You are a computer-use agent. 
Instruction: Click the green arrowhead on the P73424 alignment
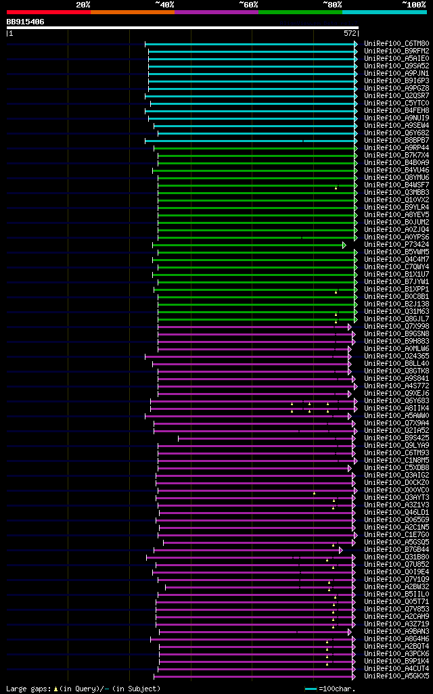pyautogui.click(x=344, y=245)
